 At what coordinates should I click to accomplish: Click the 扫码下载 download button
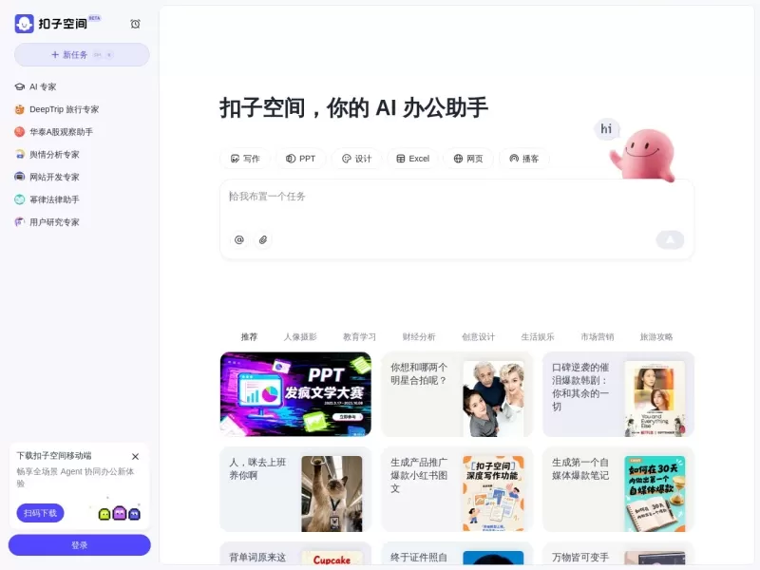pos(38,513)
